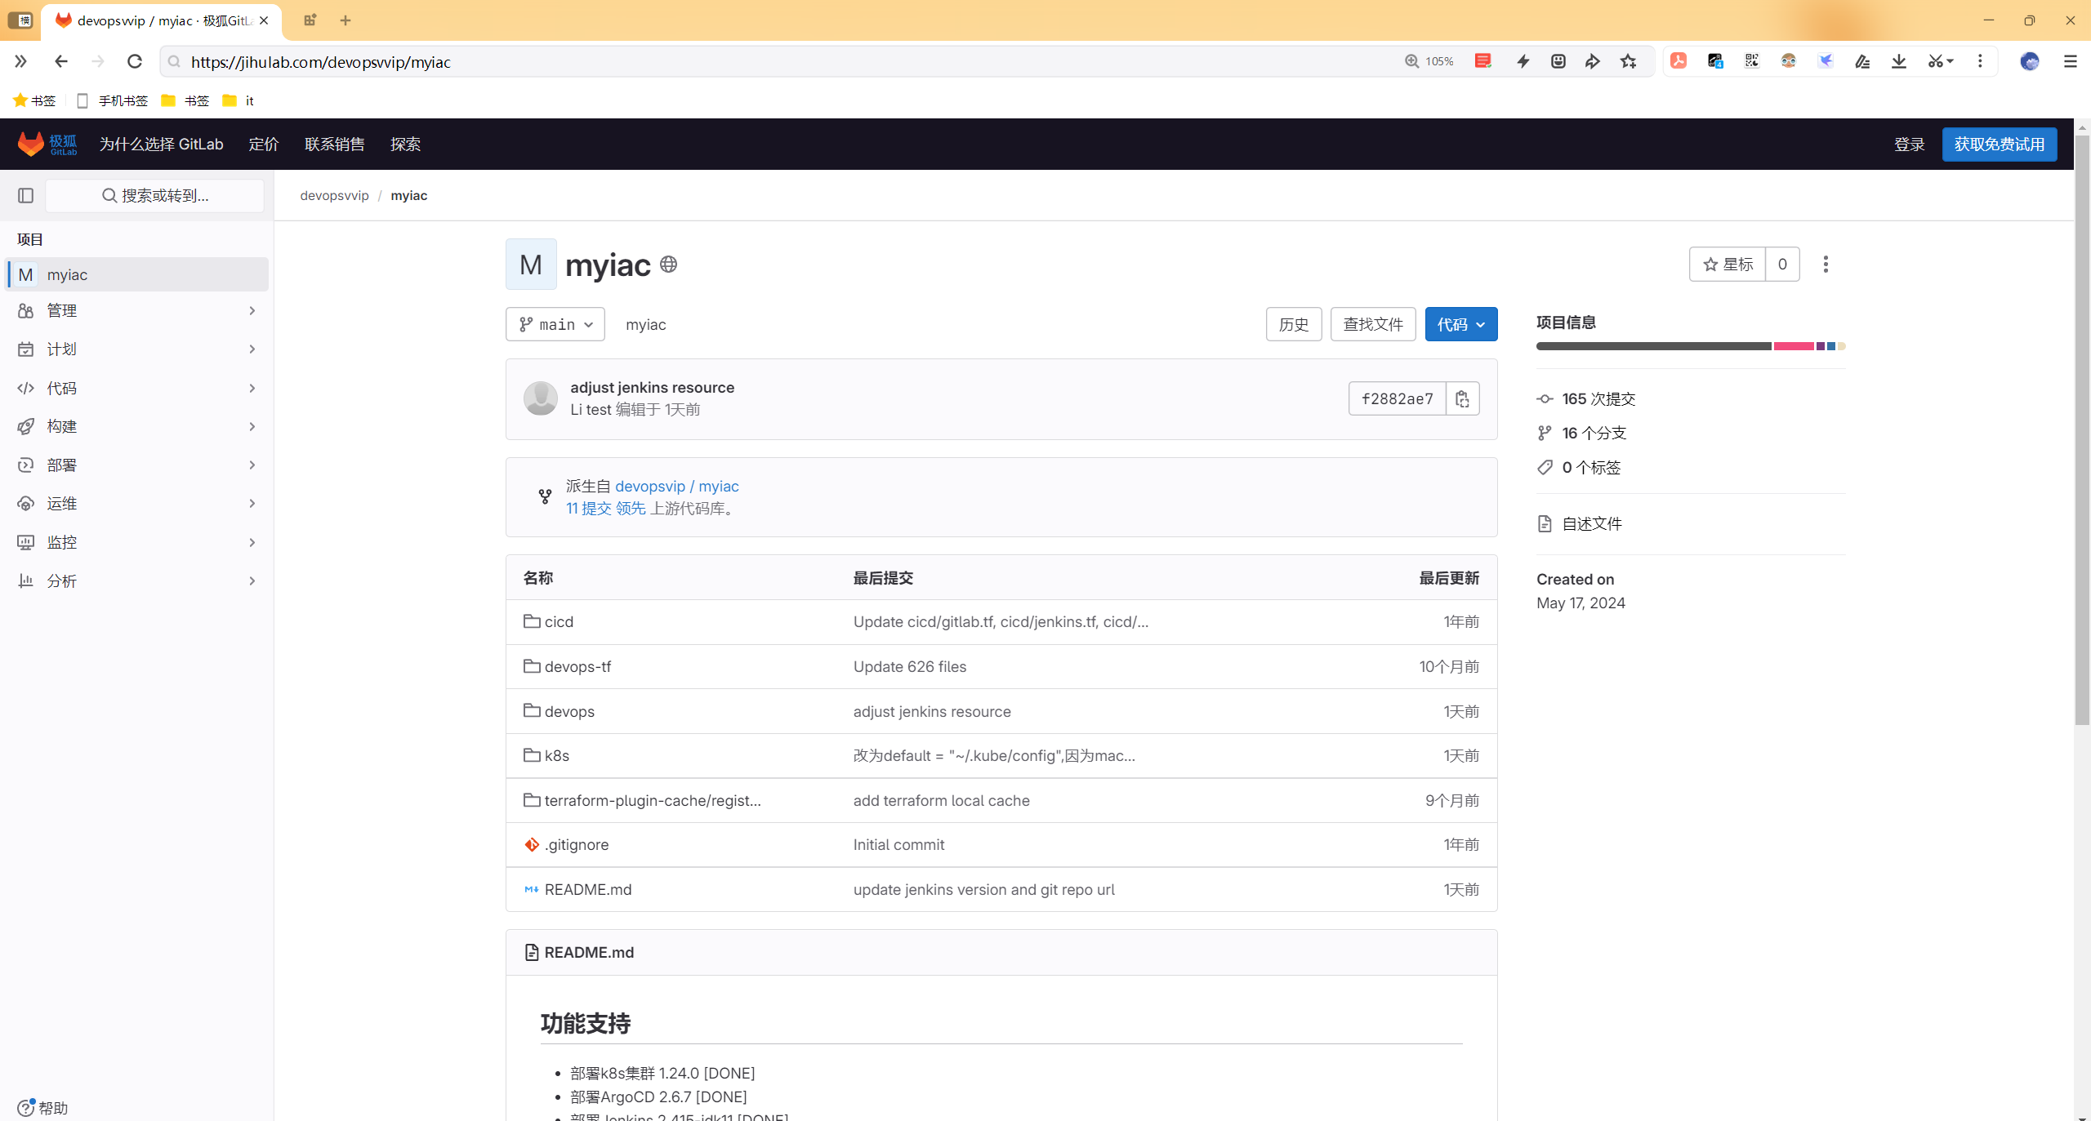This screenshot has width=2091, height=1121.
Task: Click the QR code extension icon
Action: point(1752,61)
